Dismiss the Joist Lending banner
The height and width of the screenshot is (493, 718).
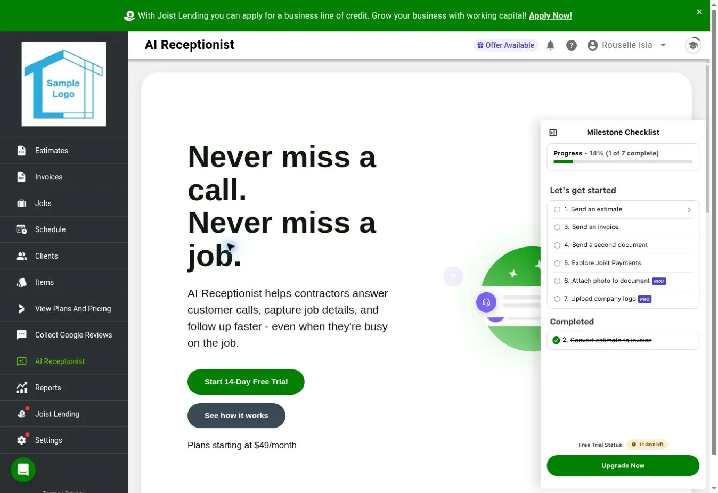tap(699, 12)
